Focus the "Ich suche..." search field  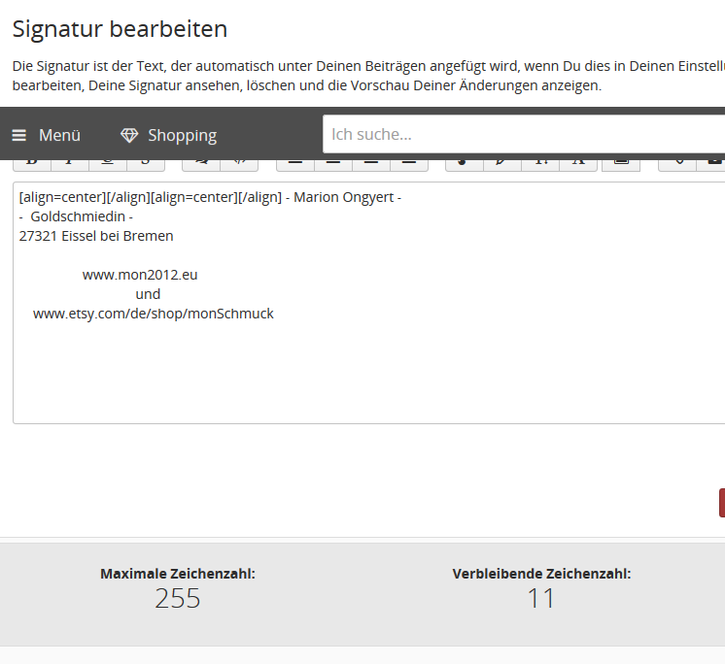click(x=523, y=134)
